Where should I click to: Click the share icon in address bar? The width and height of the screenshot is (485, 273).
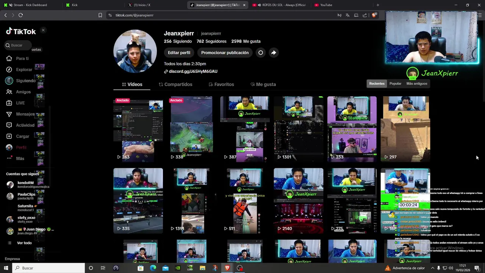[x=365, y=15]
